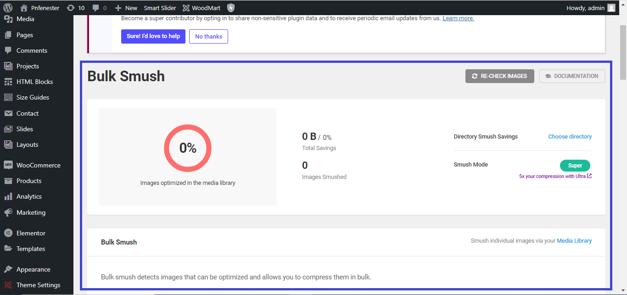Screen dimensions: 627x295
Task: Click the WordPress logo icon
Action: point(8,8)
